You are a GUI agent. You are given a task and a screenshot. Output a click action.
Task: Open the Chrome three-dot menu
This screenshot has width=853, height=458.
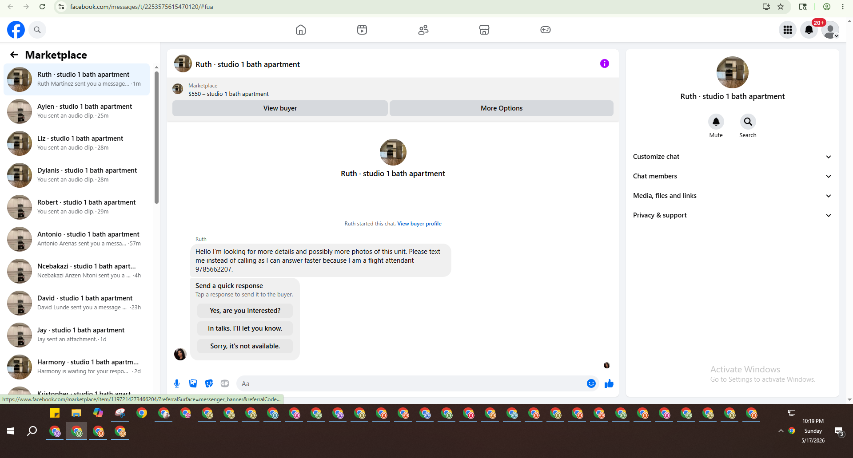843,7
